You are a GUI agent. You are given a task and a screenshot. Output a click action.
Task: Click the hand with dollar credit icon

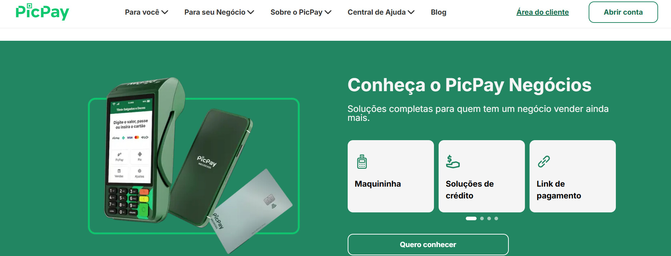(x=453, y=162)
